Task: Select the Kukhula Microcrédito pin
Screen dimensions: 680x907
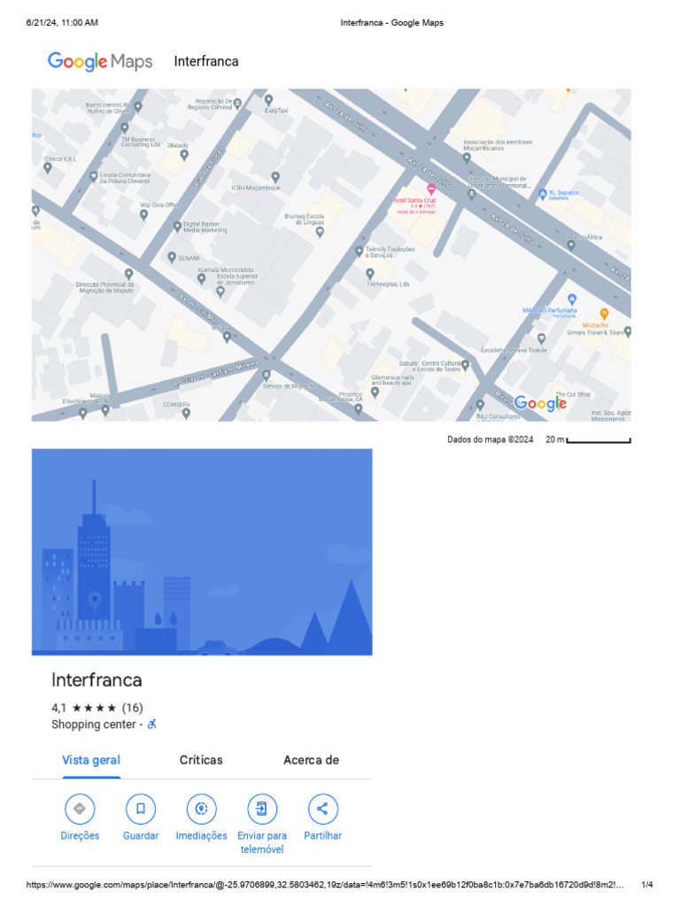Action: pyautogui.click(x=201, y=279)
